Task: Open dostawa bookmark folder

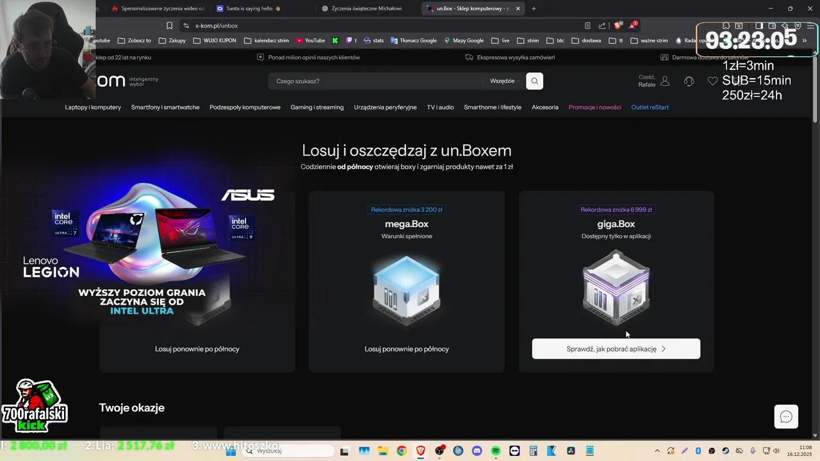Action: click(x=586, y=40)
